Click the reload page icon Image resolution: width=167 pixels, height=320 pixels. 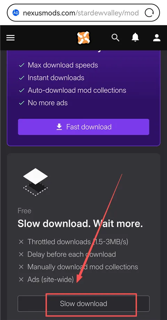tap(149, 13)
